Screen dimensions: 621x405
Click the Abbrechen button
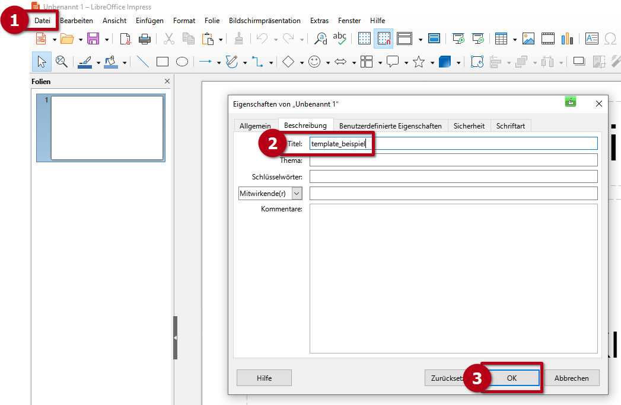(572, 378)
